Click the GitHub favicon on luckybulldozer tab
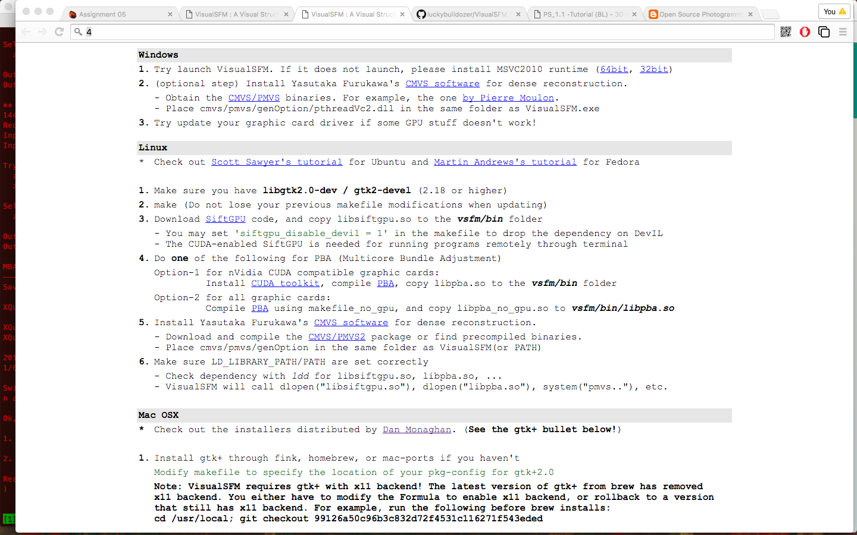The height and width of the screenshot is (535, 857). pos(421,14)
